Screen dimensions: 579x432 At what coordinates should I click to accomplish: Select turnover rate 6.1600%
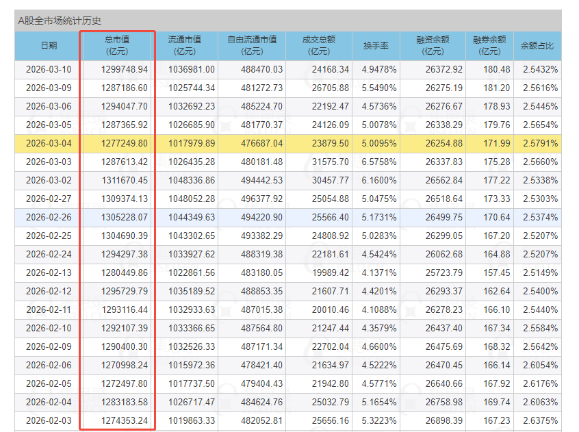point(379,180)
